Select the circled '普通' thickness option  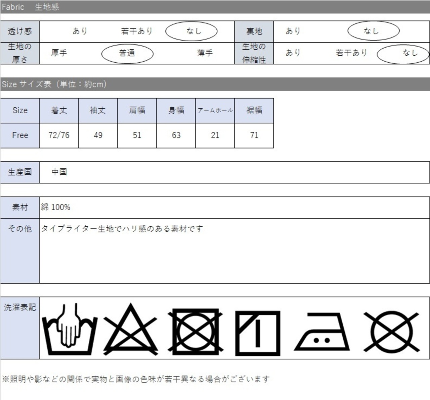point(127,53)
